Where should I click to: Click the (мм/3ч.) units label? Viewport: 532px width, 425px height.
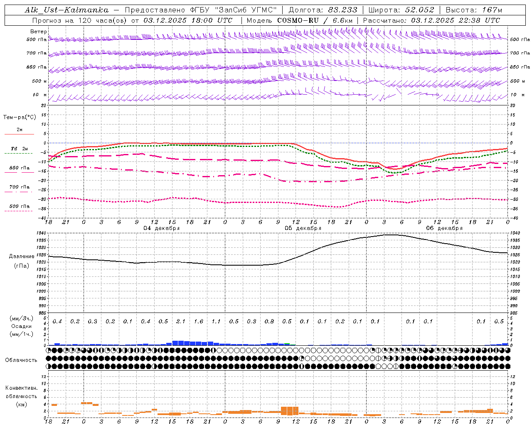tap(21, 318)
